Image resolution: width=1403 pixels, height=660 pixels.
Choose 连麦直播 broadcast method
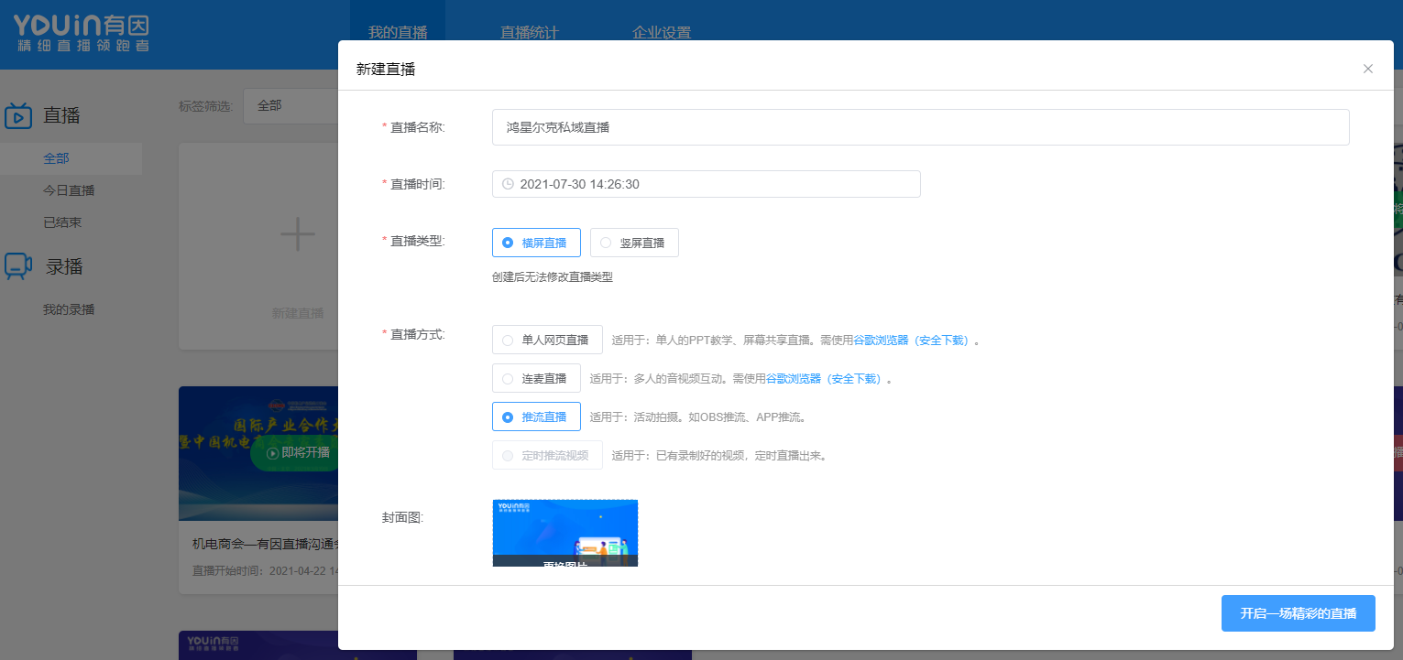(536, 378)
